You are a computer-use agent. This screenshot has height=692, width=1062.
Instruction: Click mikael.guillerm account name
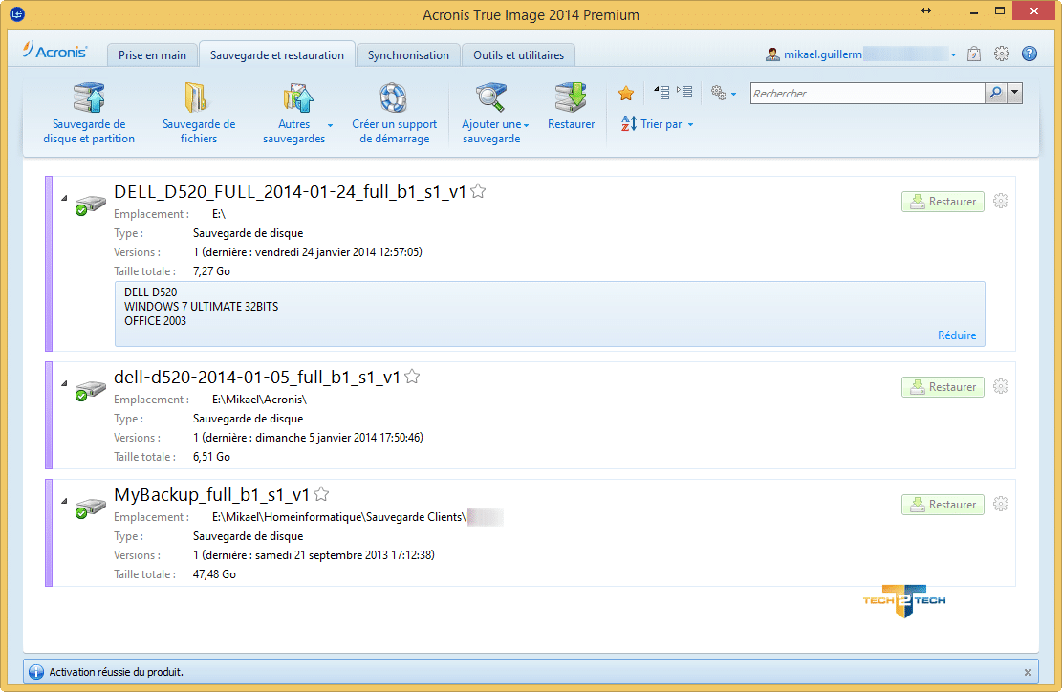(823, 54)
